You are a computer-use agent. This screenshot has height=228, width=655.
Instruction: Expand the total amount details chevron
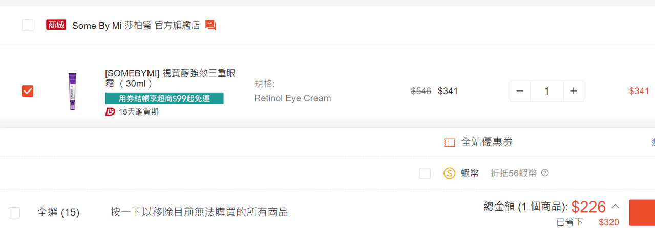(x=616, y=207)
